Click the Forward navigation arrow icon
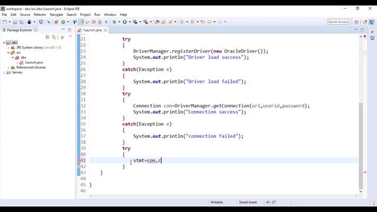 click(x=220, y=22)
